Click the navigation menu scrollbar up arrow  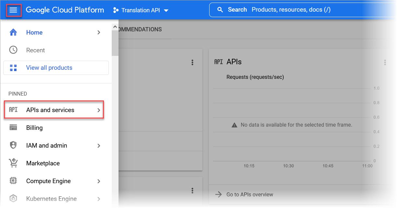(115, 27)
